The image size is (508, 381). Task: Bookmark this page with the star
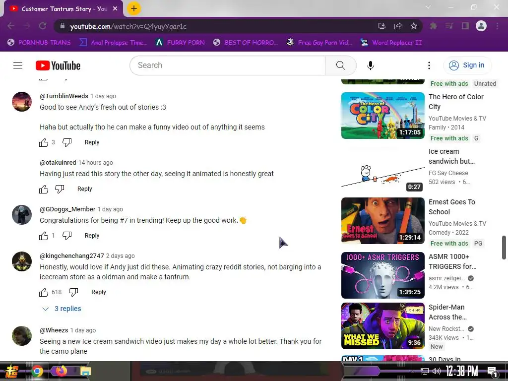pos(414,26)
